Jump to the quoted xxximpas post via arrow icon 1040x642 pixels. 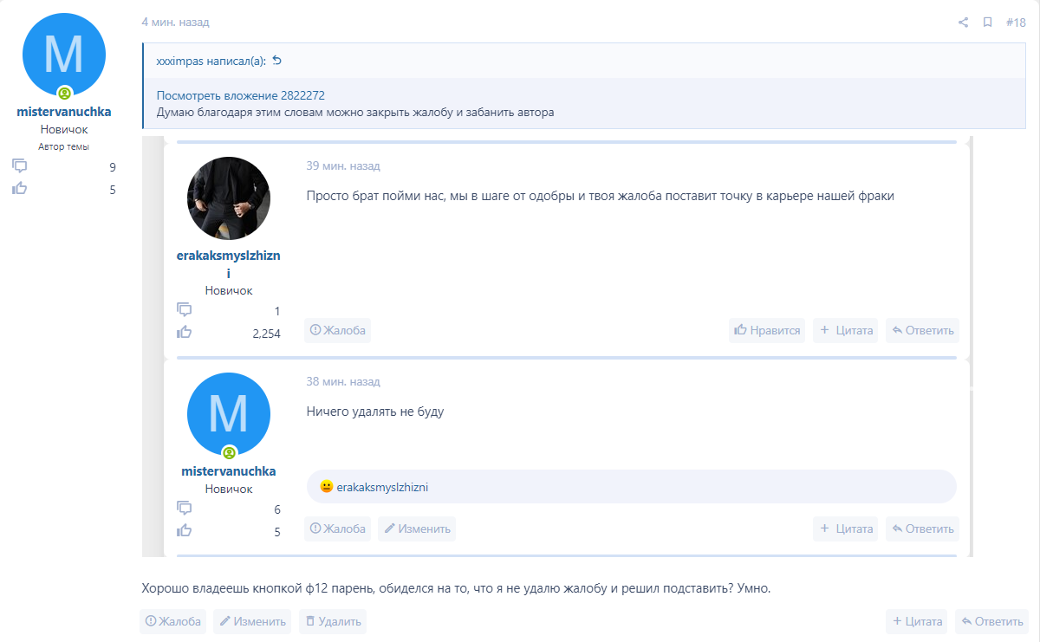point(276,61)
